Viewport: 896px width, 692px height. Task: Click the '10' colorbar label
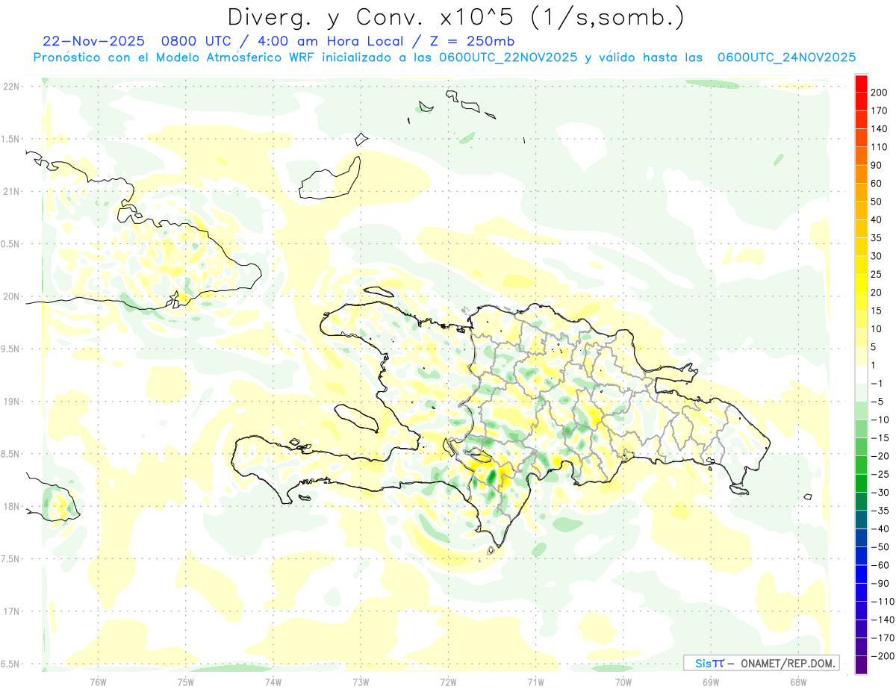877,328
